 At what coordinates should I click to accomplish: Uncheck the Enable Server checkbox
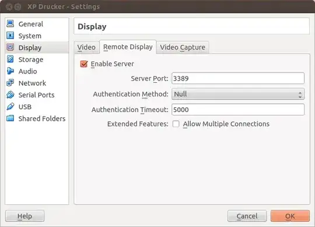coord(84,64)
